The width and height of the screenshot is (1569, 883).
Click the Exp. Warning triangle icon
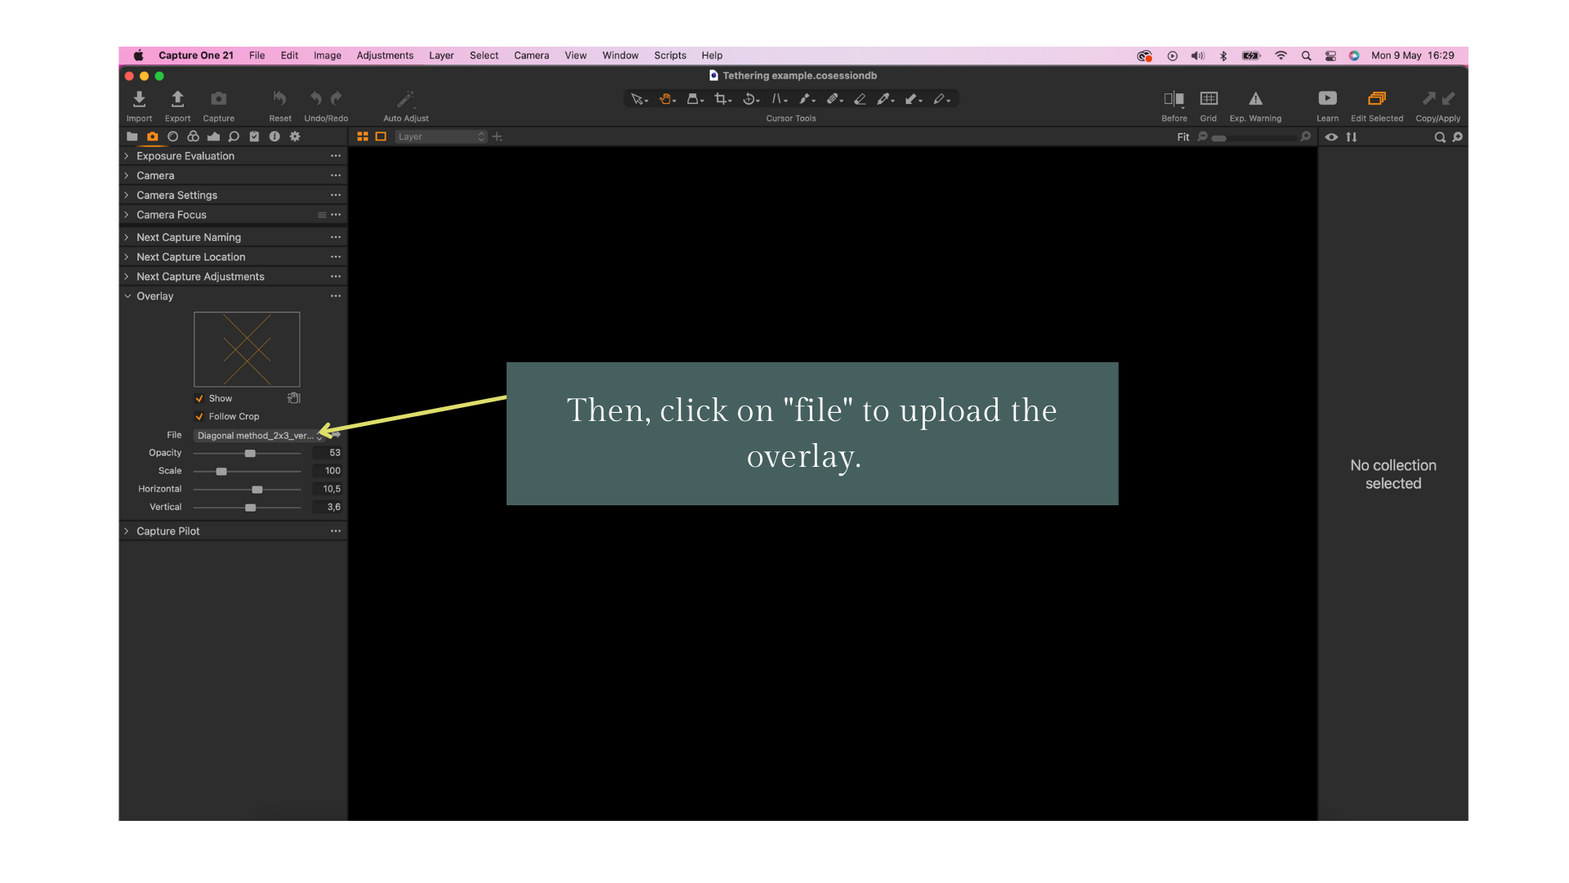1255,99
